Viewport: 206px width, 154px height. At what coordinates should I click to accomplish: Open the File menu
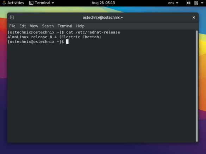pos(12,26)
